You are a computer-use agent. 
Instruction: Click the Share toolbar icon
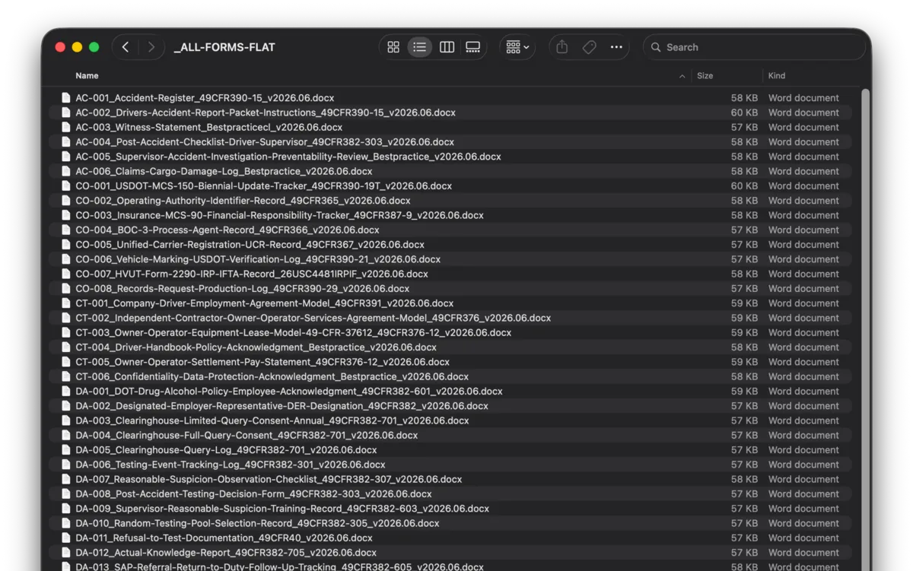pos(561,47)
